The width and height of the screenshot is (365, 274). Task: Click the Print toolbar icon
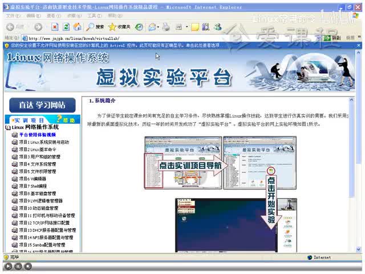tap(166, 27)
